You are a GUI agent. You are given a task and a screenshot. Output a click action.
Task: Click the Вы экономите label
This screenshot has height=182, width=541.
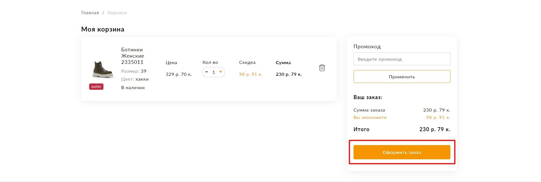[370, 118]
